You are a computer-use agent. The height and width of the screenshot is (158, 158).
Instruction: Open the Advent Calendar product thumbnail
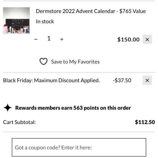[x=16, y=21]
